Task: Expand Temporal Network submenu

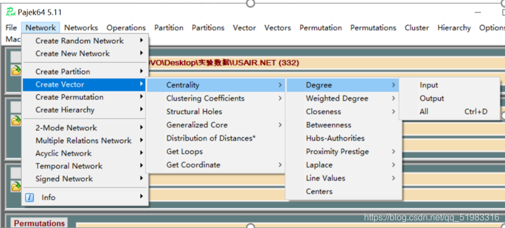Action: pos(85,166)
